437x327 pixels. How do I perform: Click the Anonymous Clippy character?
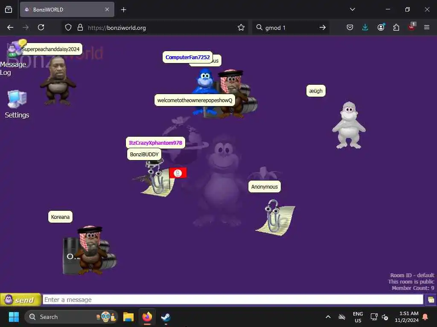coord(275,218)
